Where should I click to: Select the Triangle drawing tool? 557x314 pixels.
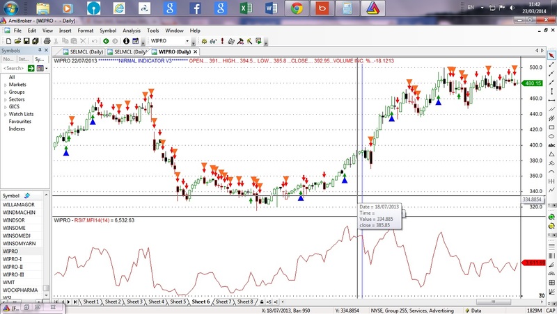[x=551, y=154]
